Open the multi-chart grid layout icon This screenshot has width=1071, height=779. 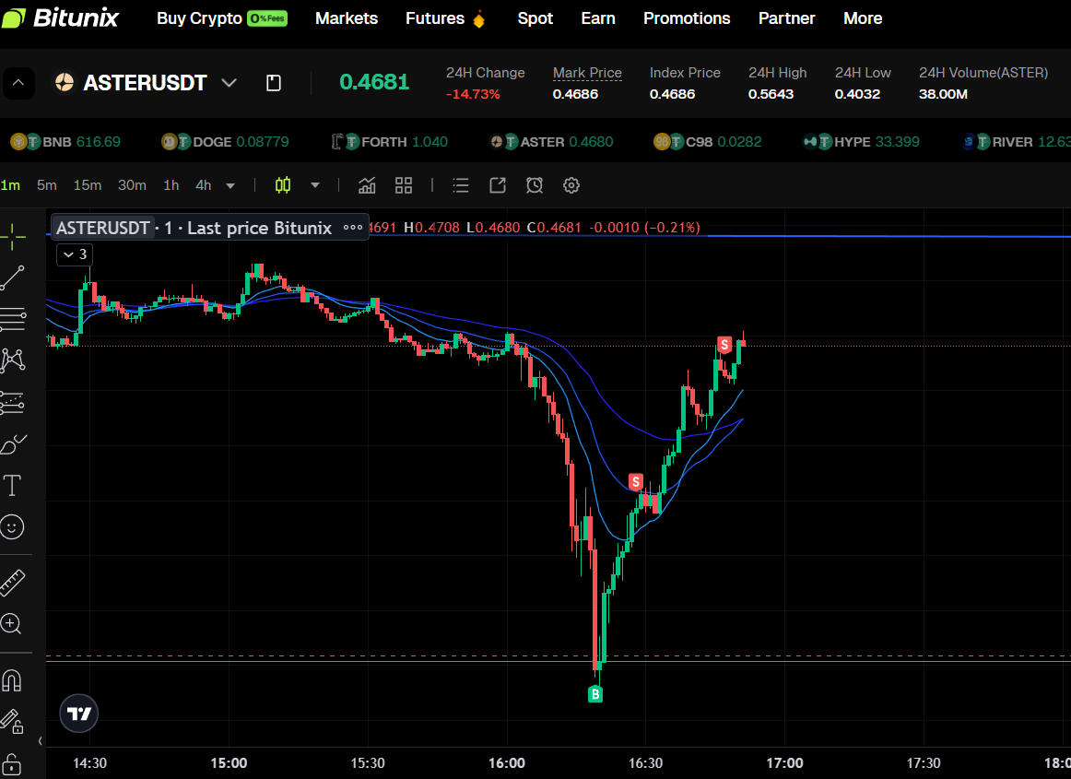[404, 185]
